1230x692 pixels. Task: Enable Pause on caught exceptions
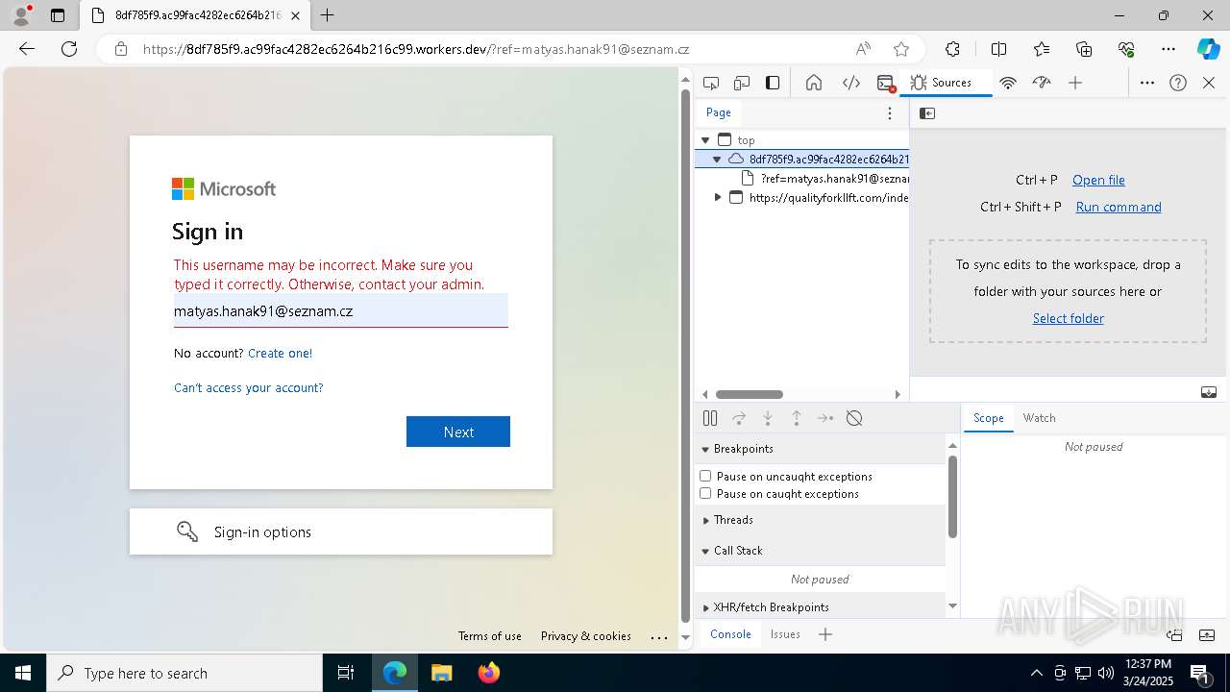(x=705, y=494)
